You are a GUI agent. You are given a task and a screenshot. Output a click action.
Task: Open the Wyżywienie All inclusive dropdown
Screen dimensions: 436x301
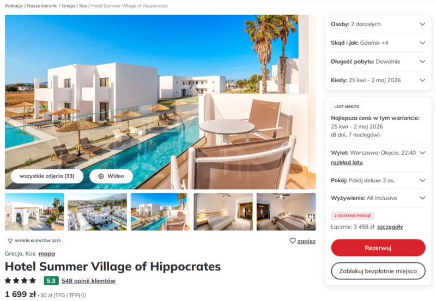[x=378, y=198]
